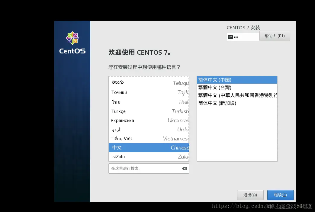The height and width of the screenshot is (212, 315).
Task: Click the CentOS logo in the sidebar
Action: (x=72, y=43)
